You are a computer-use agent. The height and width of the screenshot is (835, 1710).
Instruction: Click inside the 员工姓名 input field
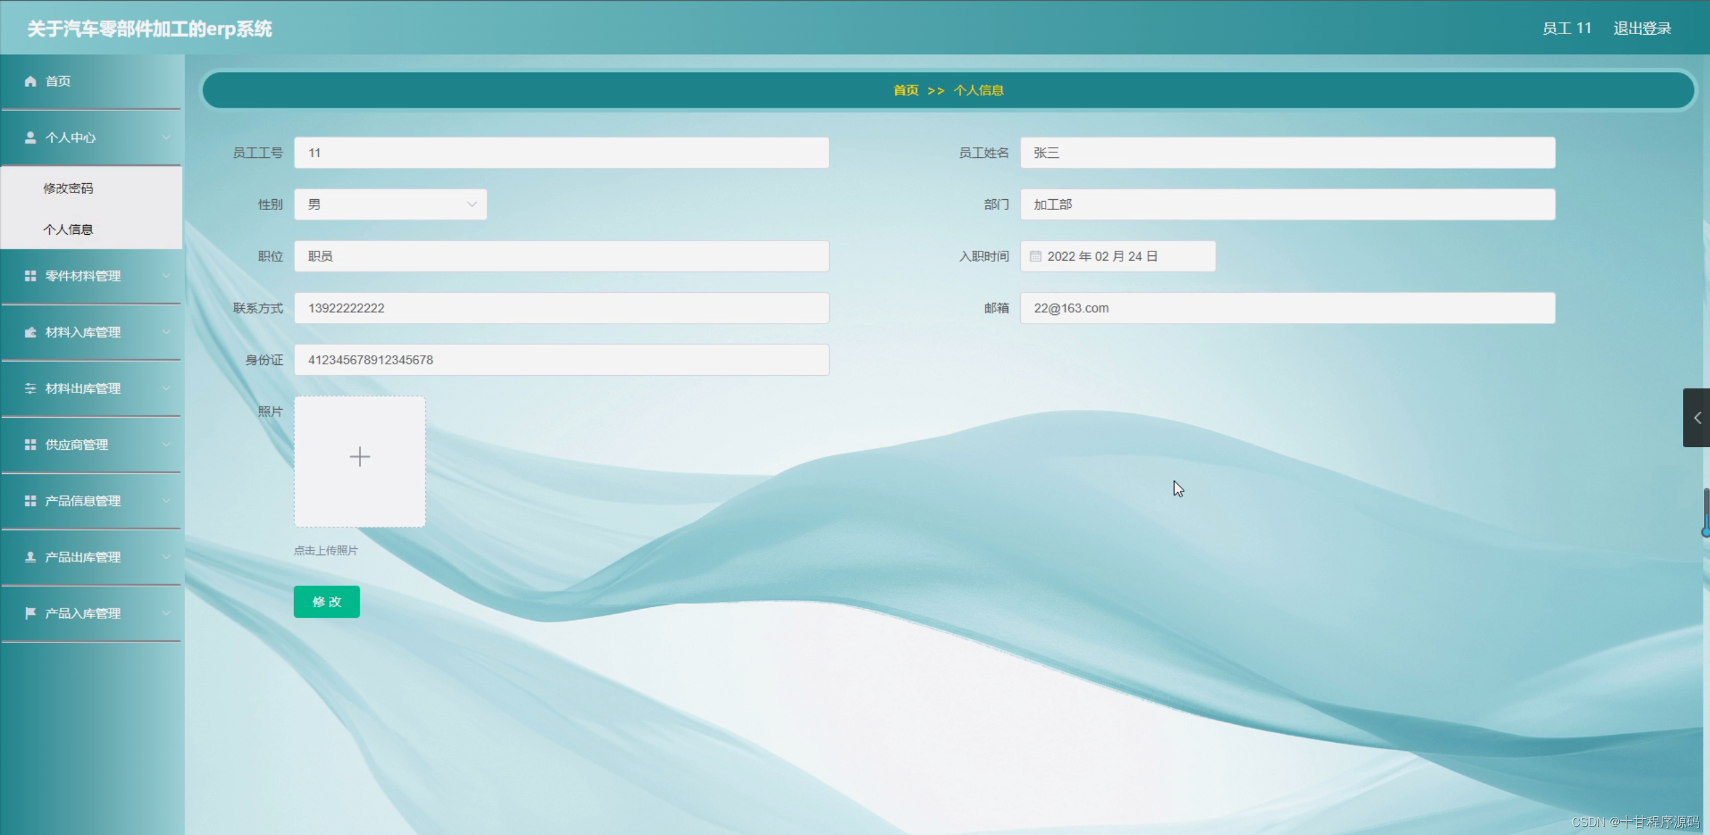coord(1286,152)
